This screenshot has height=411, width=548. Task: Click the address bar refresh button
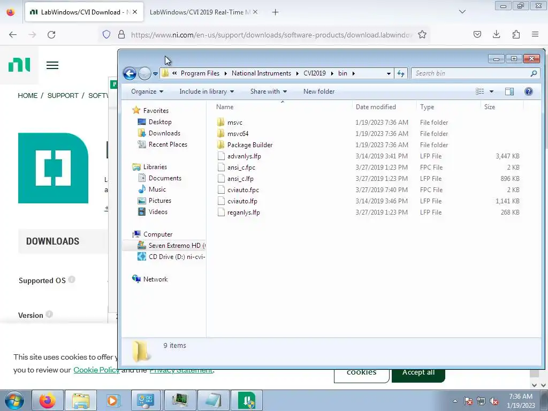tap(401, 73)
